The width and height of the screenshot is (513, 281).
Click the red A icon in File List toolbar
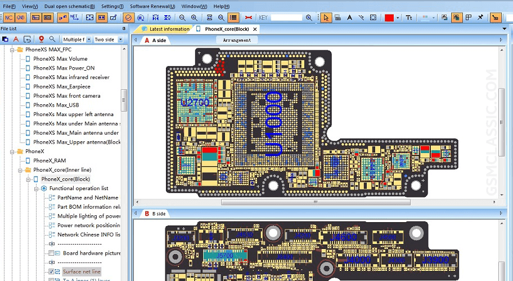coord(16,39)
